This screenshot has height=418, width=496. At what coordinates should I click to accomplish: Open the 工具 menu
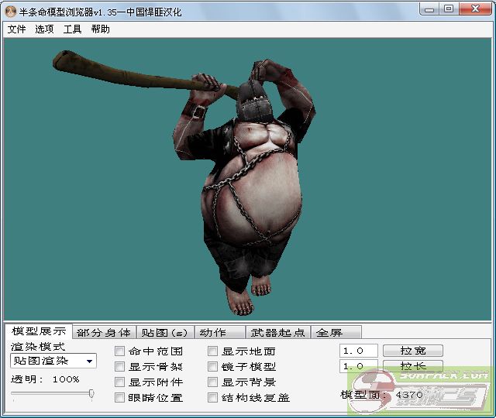coord(72,29)
